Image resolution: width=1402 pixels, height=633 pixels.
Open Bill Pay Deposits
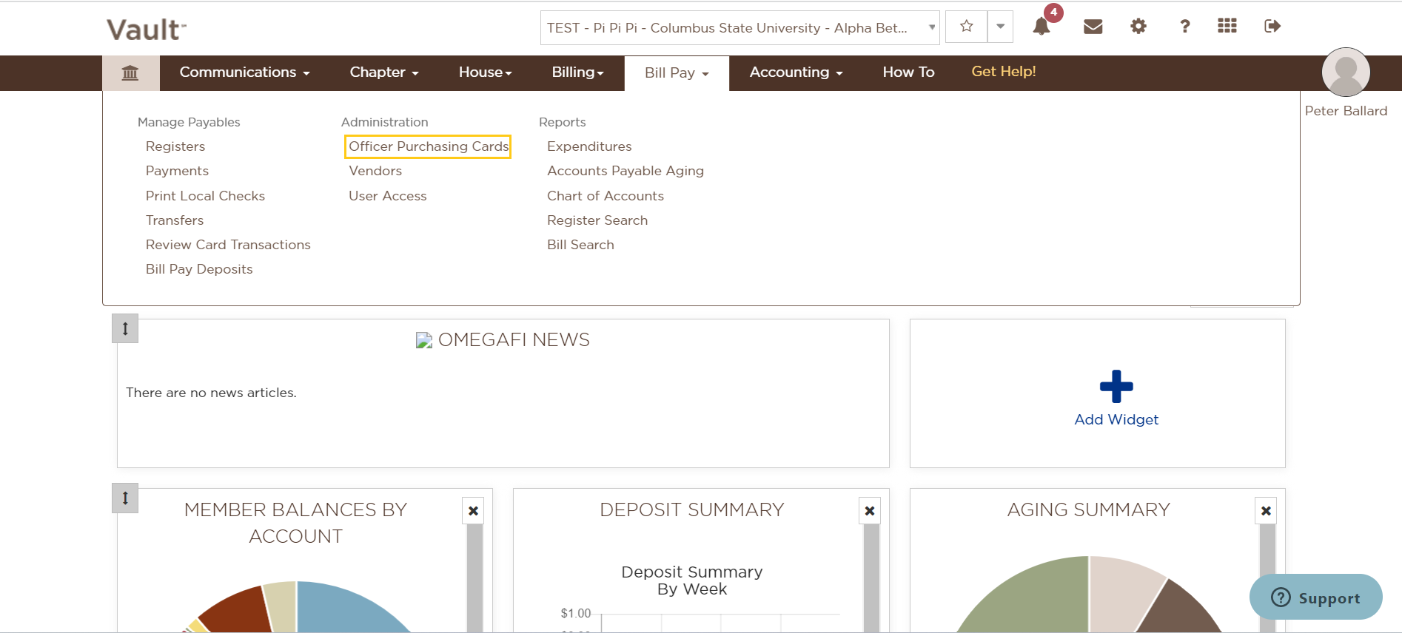(x=199, y=269)
